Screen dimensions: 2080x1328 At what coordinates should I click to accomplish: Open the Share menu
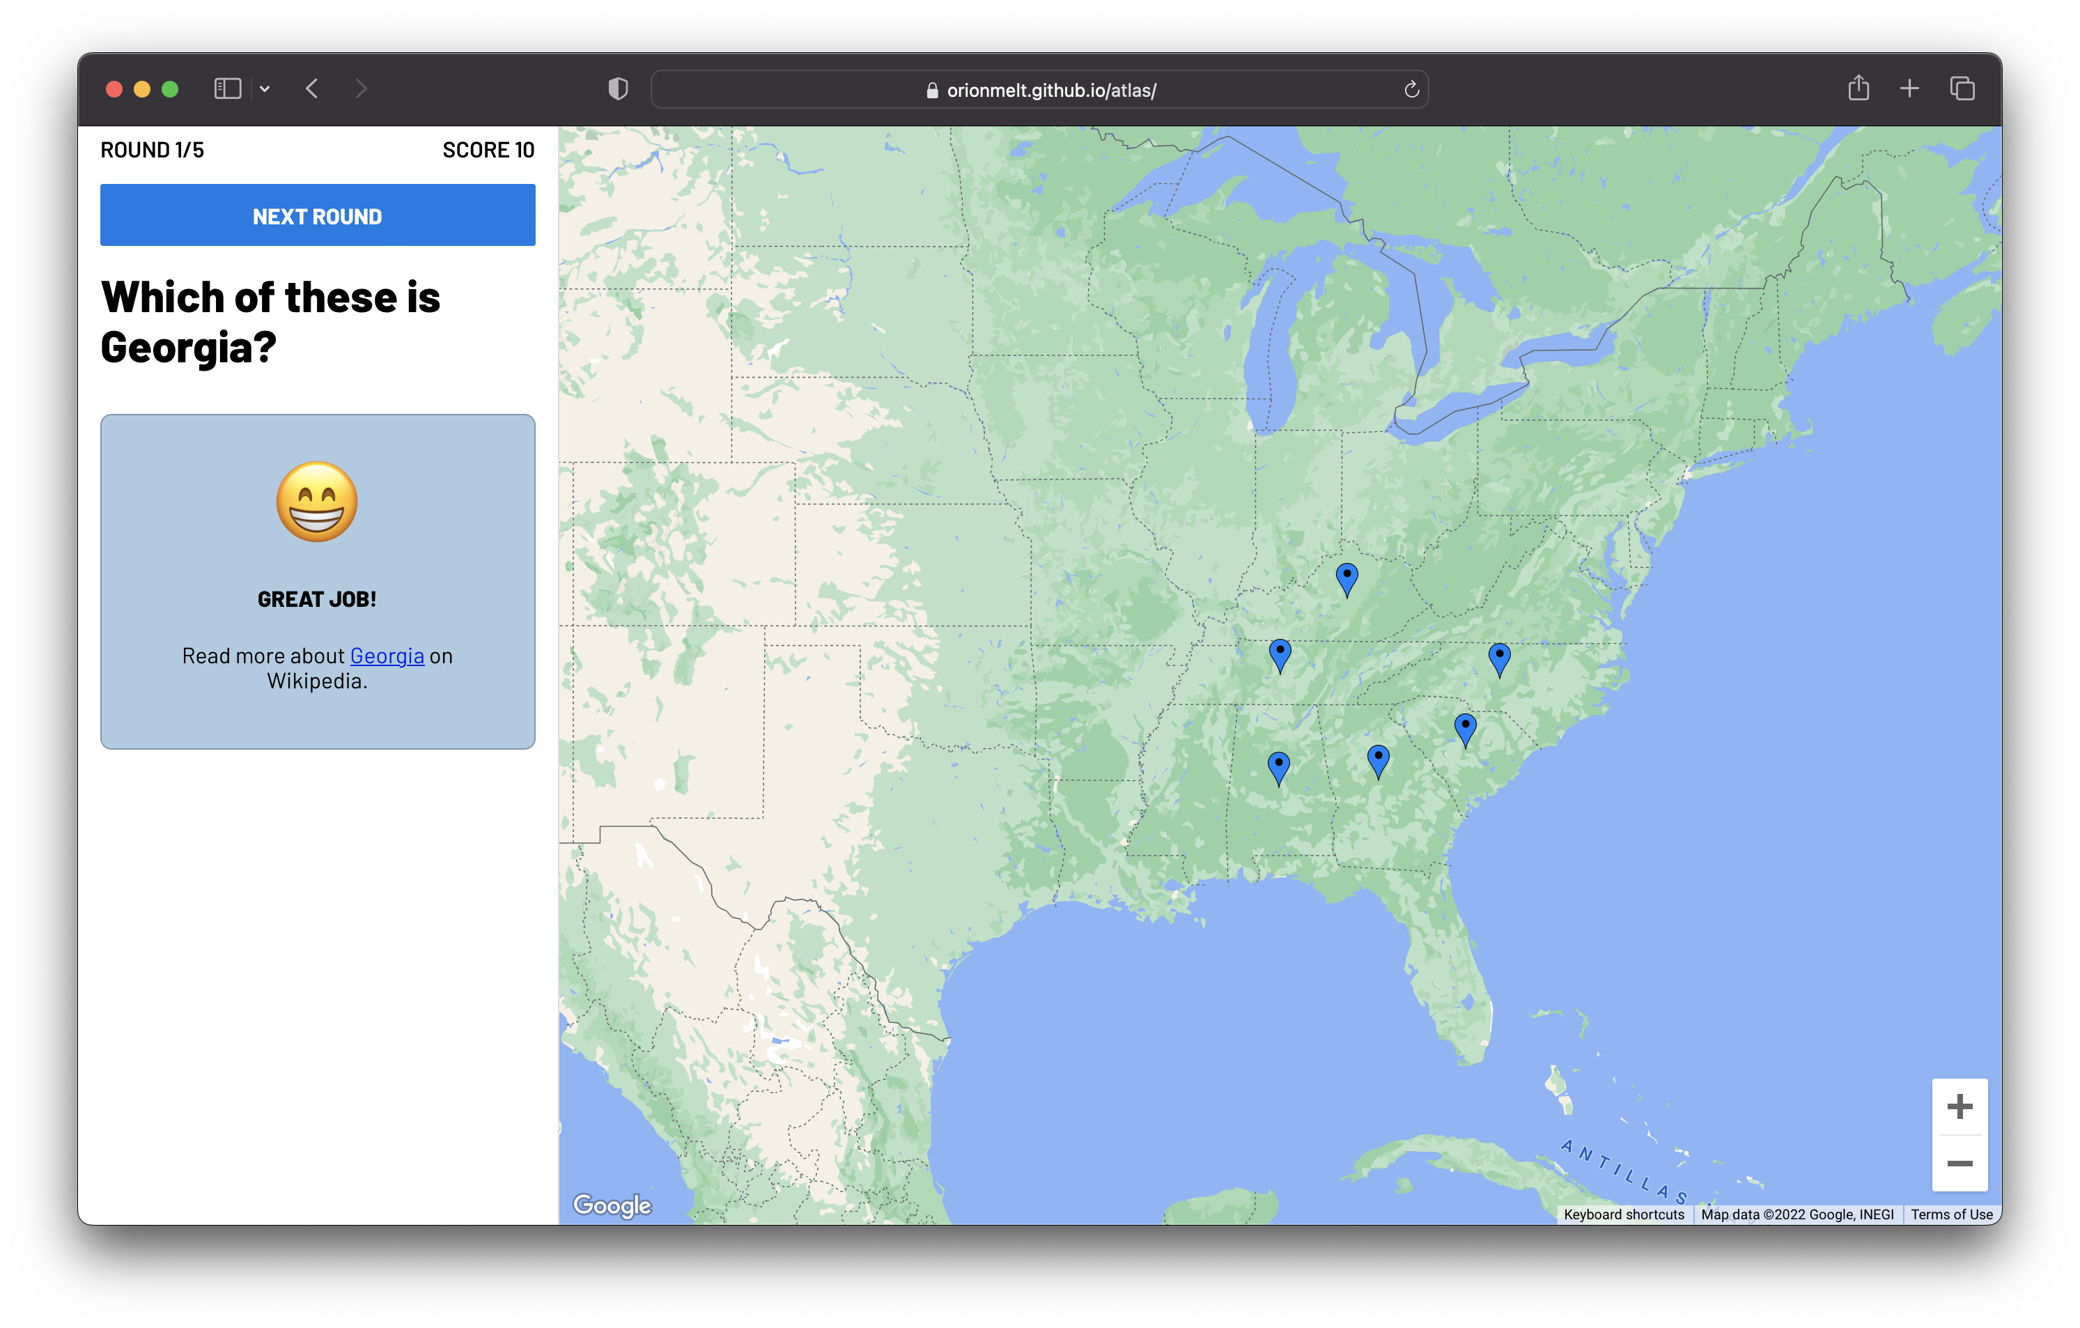point(1858,89)
